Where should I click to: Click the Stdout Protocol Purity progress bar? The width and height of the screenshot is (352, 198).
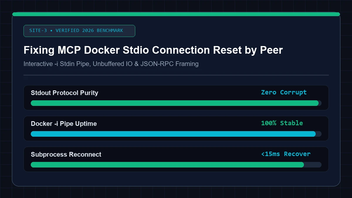pos(176,103)
